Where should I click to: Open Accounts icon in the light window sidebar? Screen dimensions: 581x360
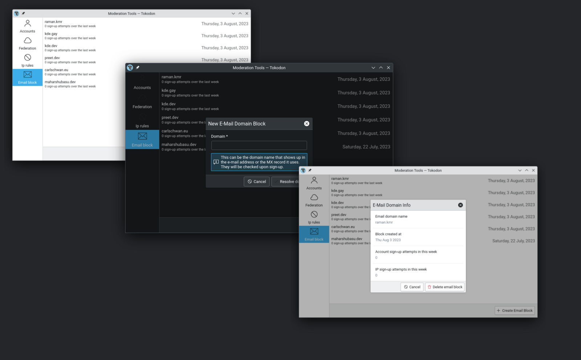tap(28, 24)
